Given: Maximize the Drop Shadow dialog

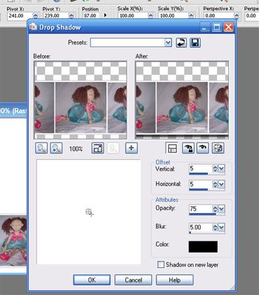Looking at the screenshot, I should point(216,28).
